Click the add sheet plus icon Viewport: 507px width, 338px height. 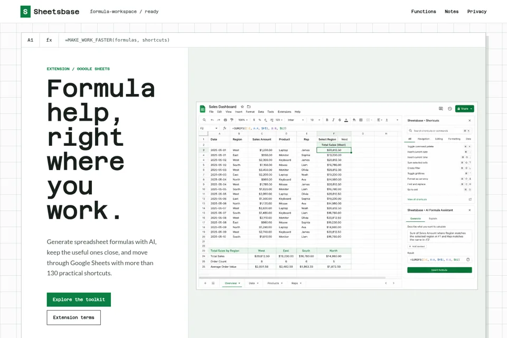[205, 283]
